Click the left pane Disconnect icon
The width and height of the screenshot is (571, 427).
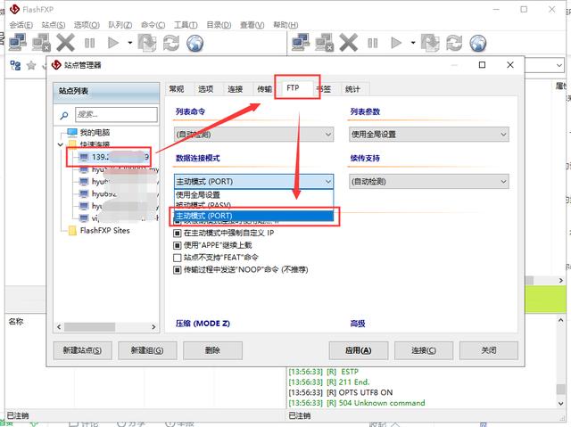(41, 43)
